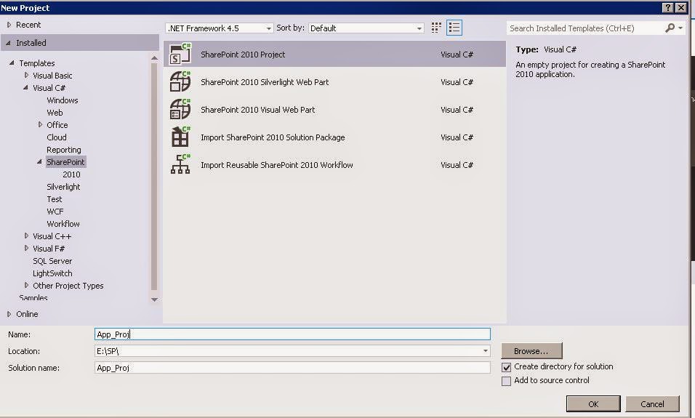The width and height of the screenshot is (695, 418).
Task: Open the .NET Framework 4.5 dropdown
Action: coord(220,28)
